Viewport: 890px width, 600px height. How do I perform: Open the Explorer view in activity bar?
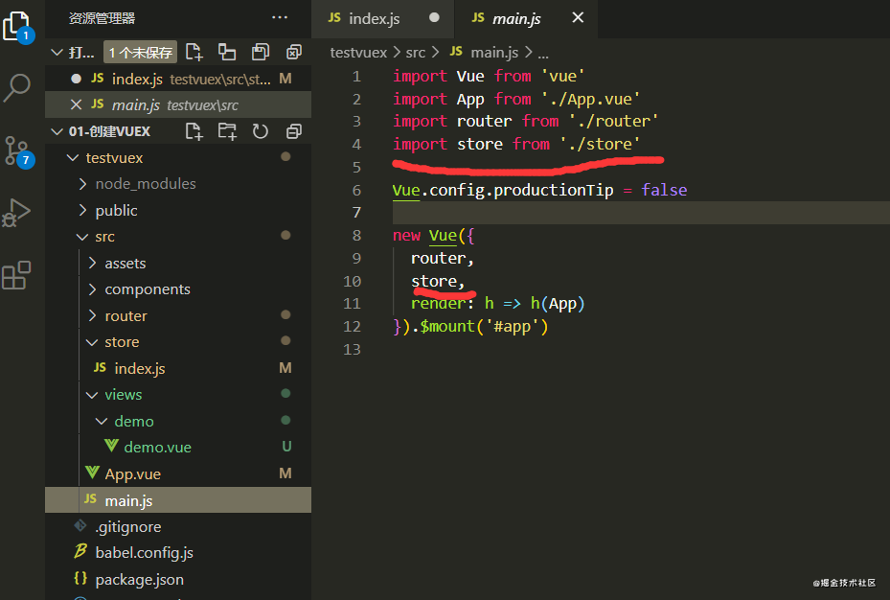17,26
